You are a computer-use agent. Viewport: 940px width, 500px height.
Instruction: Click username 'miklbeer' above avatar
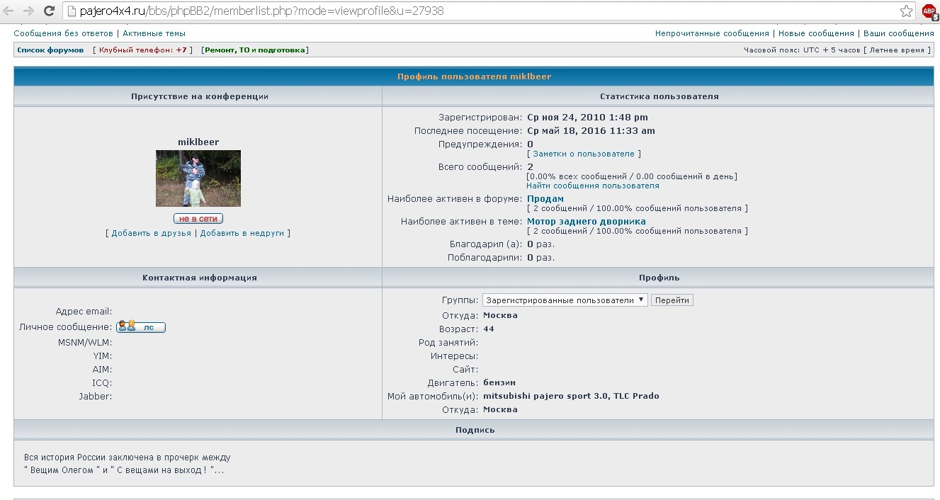coord(198,142)
